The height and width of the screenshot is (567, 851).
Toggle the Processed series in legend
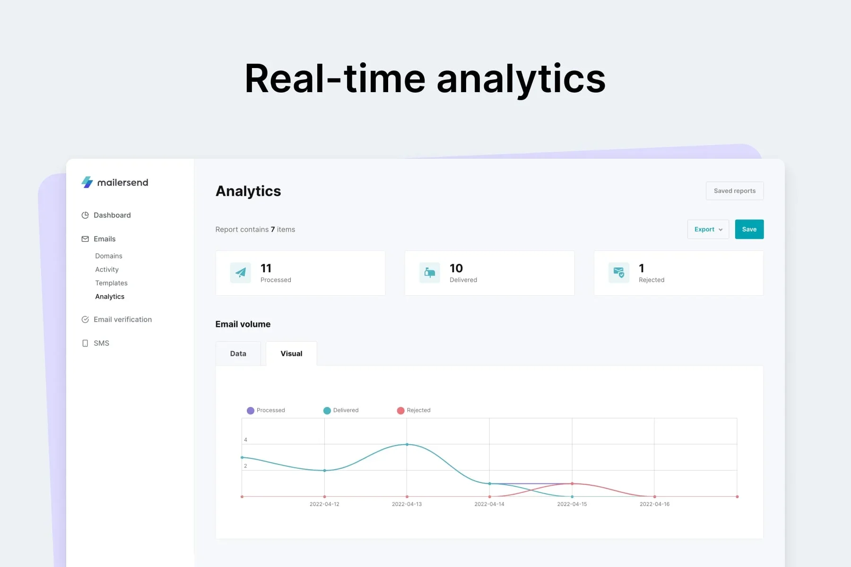(x=266, y=411)
